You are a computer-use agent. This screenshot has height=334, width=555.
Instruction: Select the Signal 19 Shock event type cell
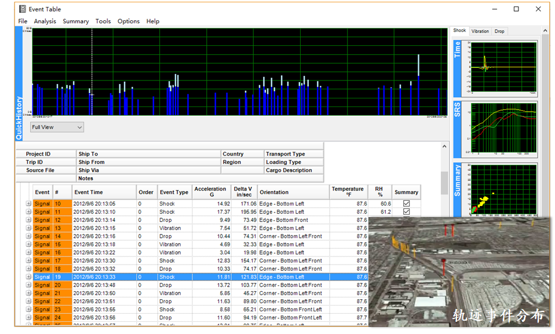coord(175,277)
